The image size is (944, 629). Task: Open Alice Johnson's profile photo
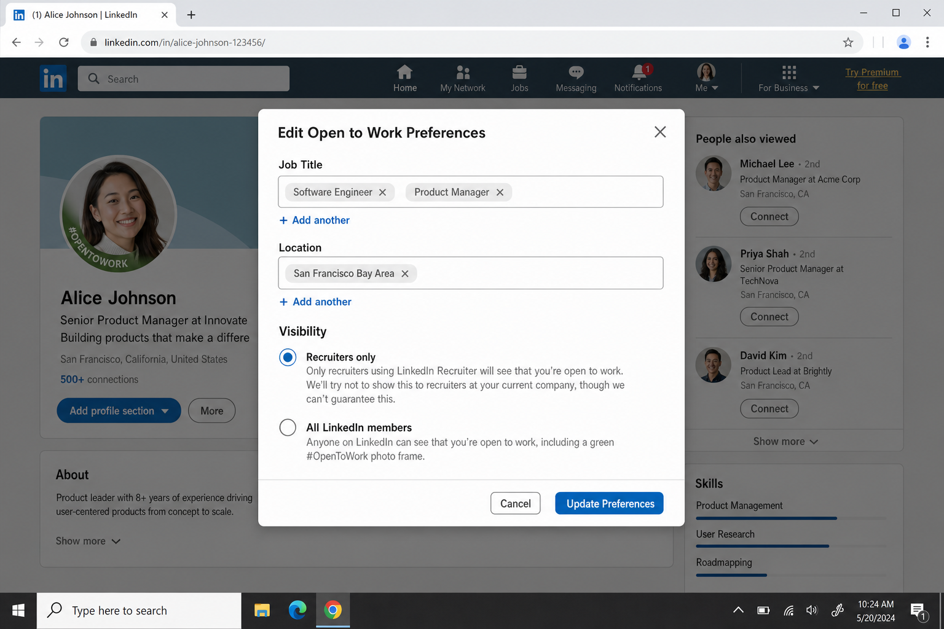point(119,213)
